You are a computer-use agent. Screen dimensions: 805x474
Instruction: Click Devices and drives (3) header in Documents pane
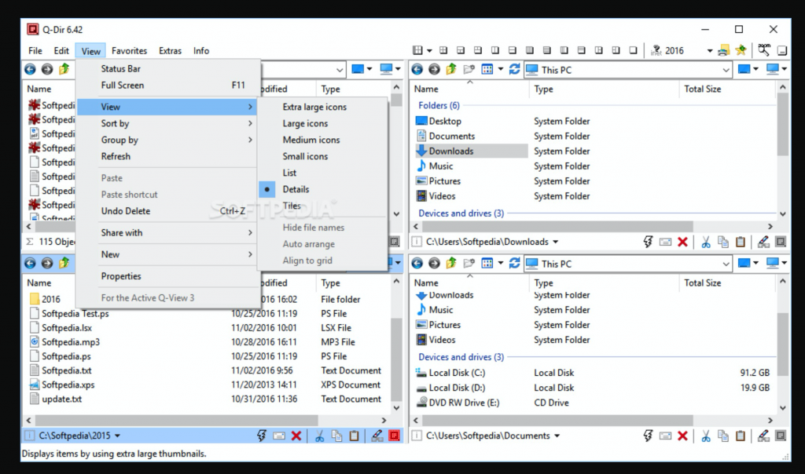point(461,356)
